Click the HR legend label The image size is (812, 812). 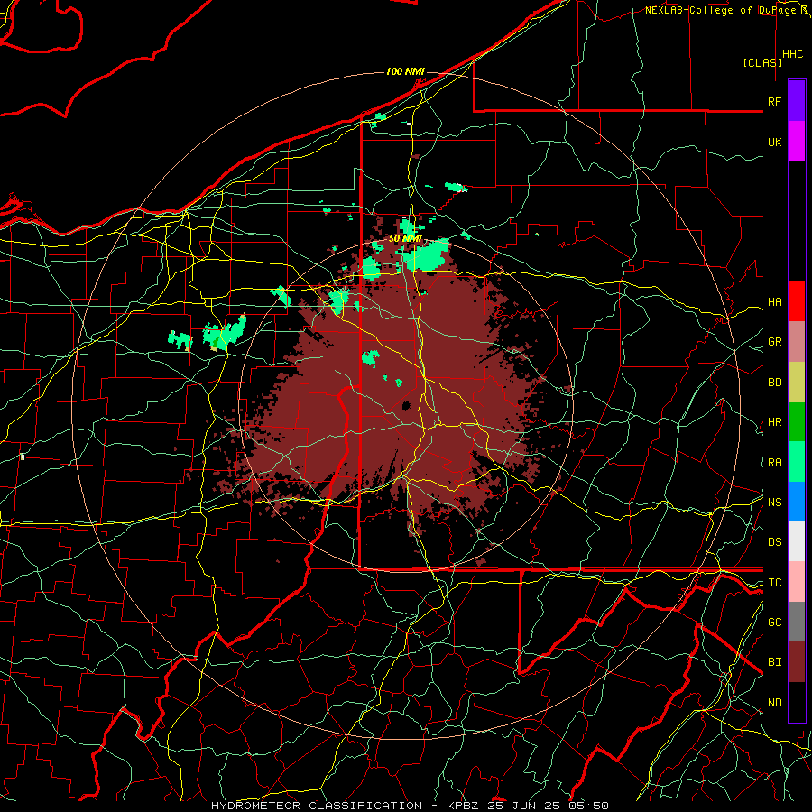pos(774,422)
